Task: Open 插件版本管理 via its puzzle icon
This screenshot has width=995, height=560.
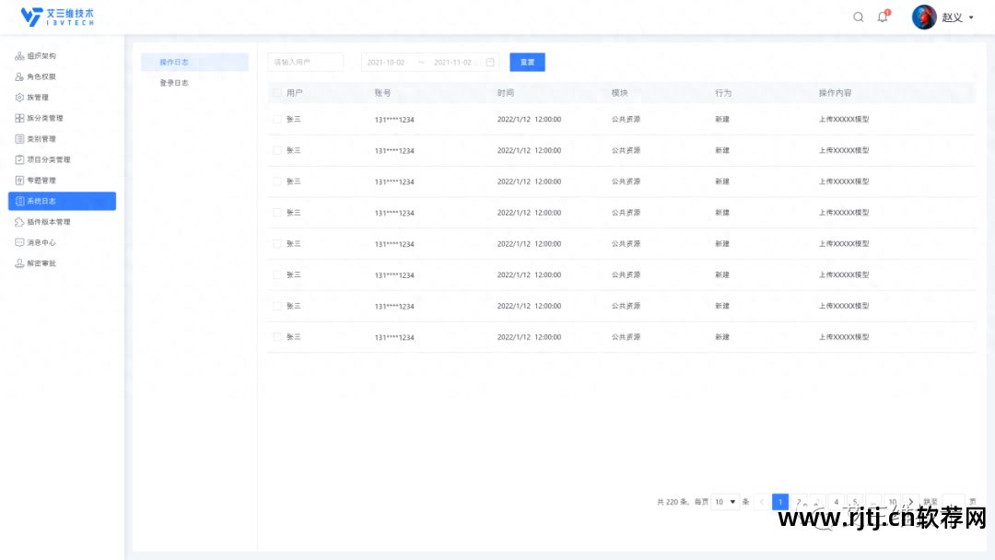Action: [19, 222]
